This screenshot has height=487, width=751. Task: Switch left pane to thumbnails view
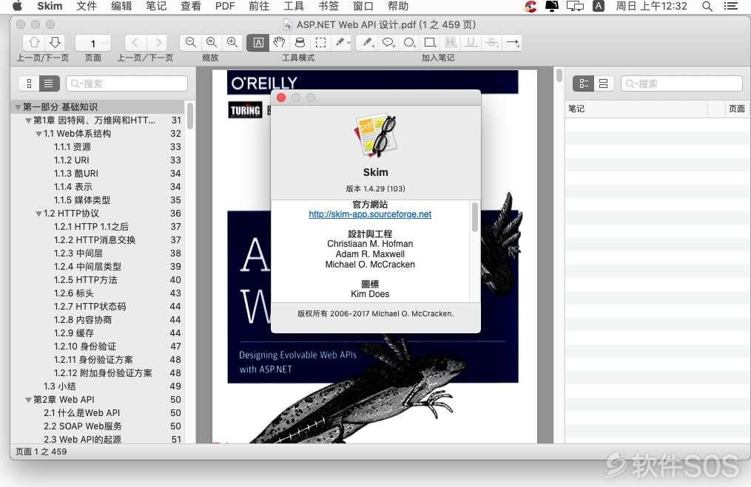(x=29, y=84)
